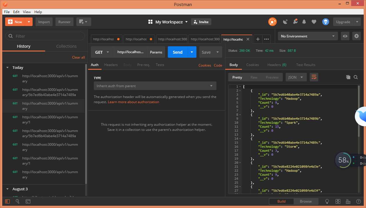366x208 pixels.
Task: Change the GET method dropdown
Action: [x=102, y=52]
